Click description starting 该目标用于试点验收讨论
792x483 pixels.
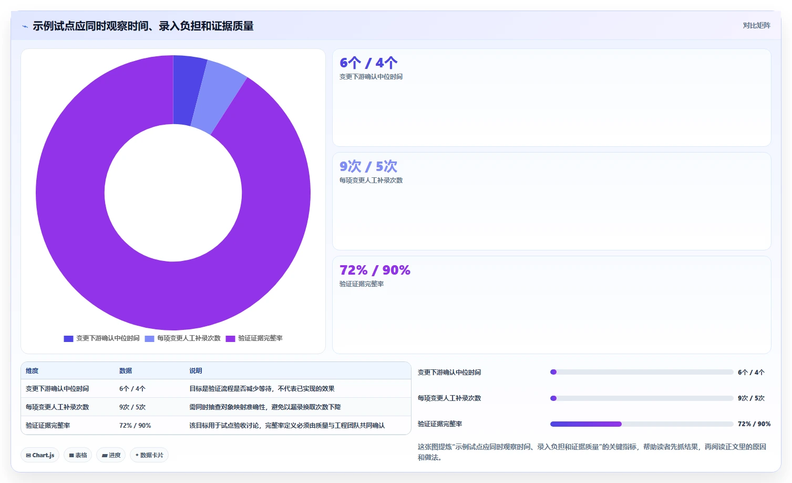click(287, 426)
